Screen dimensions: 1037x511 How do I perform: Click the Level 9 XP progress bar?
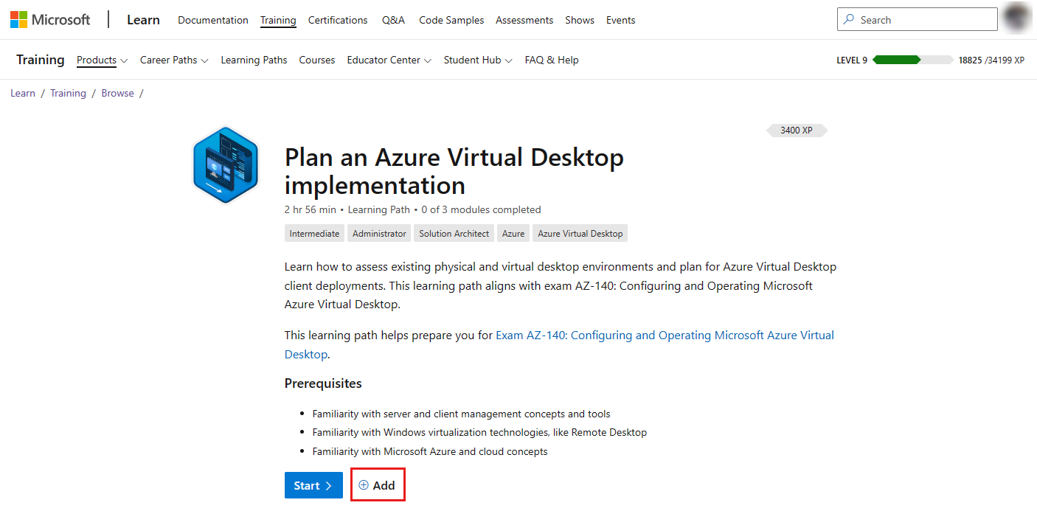coord(913,60)
